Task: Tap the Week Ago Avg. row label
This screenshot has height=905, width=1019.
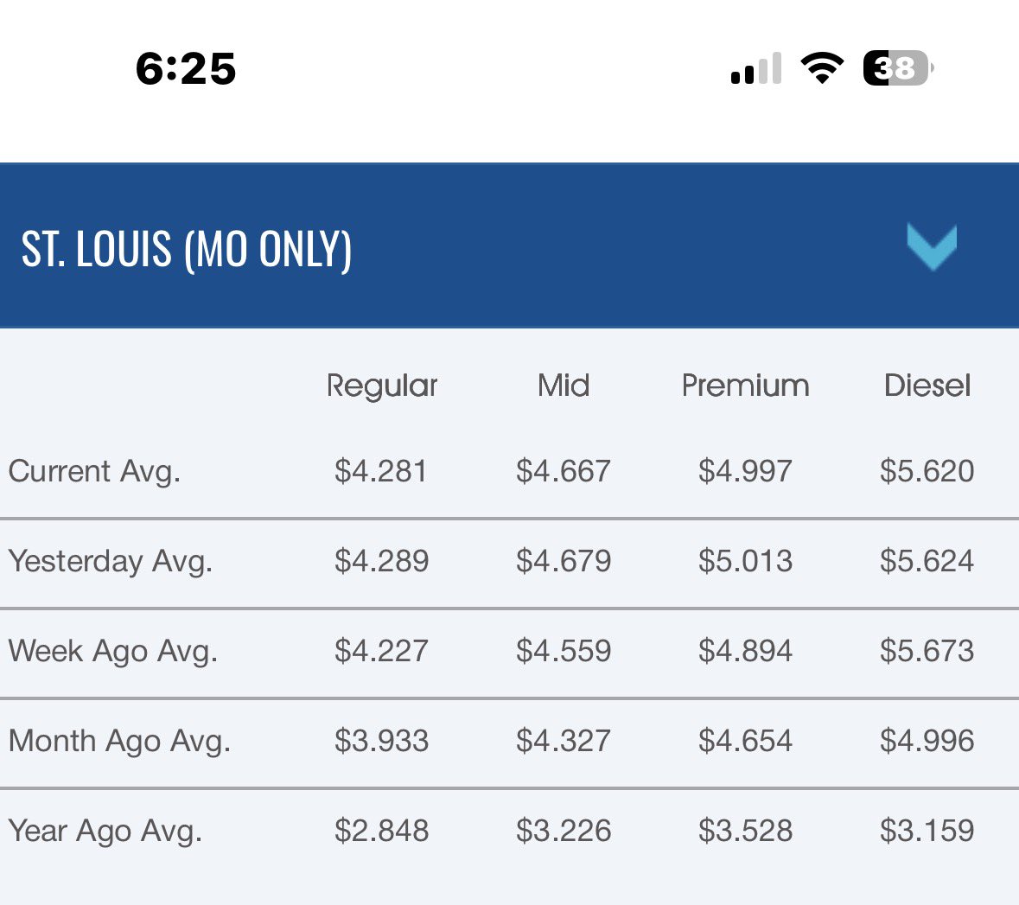Action: 112,652
